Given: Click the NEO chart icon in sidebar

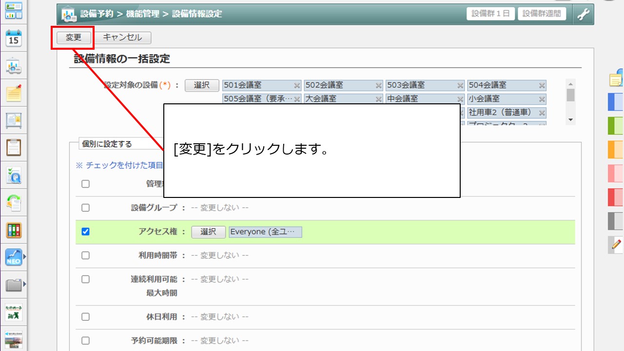Looking at the screenshot, I should 14,257.
